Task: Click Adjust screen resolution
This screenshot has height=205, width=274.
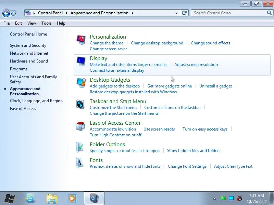Action: (x=196, y=65)
